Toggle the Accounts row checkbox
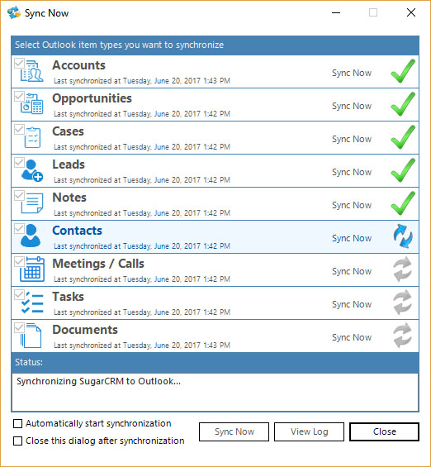Image resolution: width=431 pixels, height=467 pixels. (19, 63)
